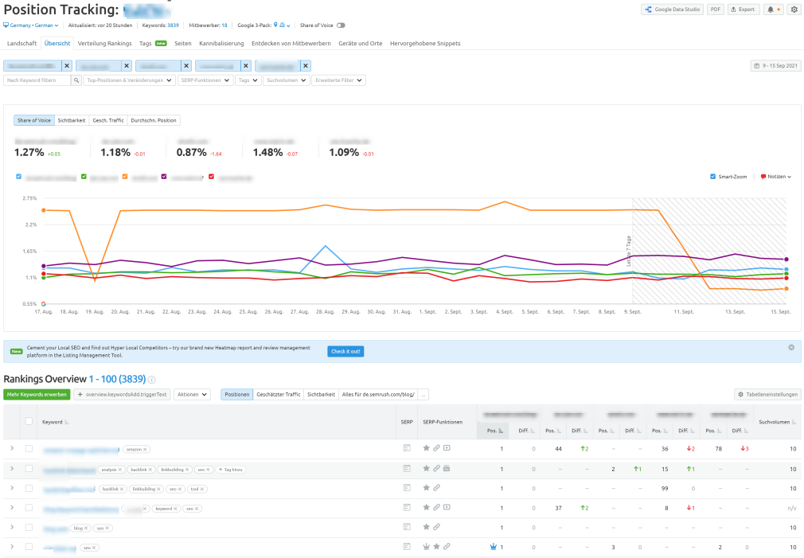This screenshot has width=804, height=558.
Task: Select Durchschn. Position chart metric
Action: [x=154, y=120]
